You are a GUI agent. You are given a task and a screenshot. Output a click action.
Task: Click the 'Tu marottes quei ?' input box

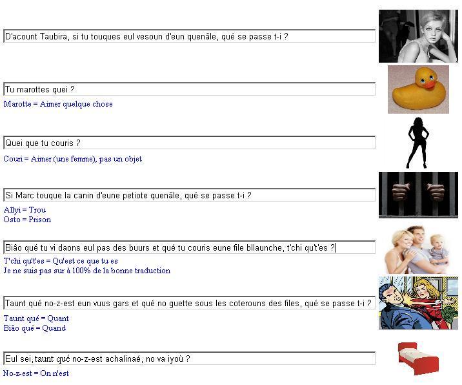point(190,89)
